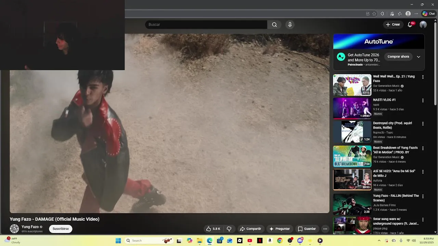Open YouTube notifications bell
The width and height of the screenshot is (438, 246).
(410, 25)
